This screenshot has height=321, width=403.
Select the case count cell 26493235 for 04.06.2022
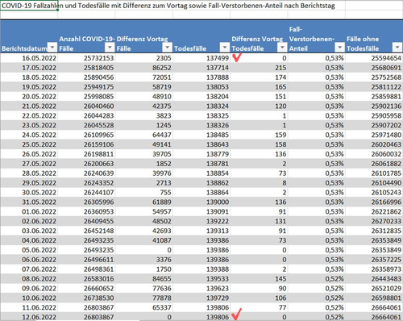click(x=86, y=240)
